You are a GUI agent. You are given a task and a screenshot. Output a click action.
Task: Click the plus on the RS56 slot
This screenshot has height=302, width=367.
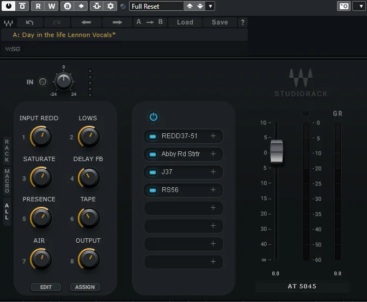(x=213, y=190)
